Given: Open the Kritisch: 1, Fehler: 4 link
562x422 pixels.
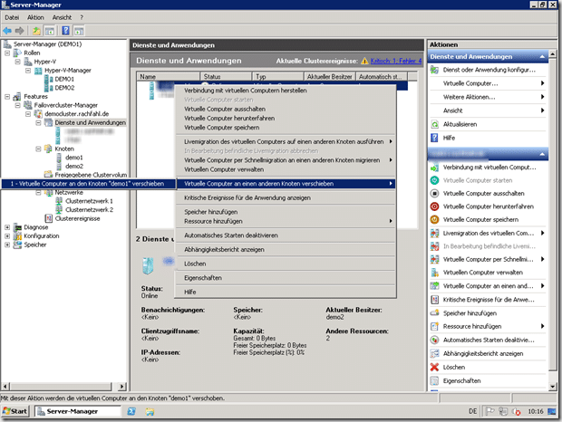Looking at the screenshot, I should click(396, 61).
